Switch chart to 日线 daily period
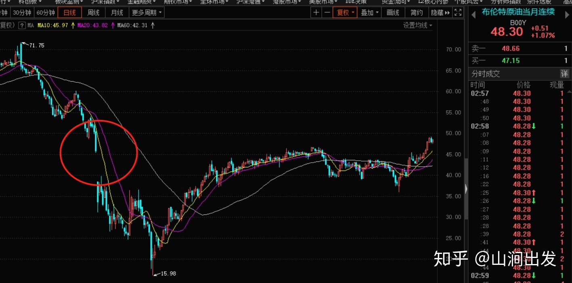This screenshot has height=283, width=572. pos(69,13)
